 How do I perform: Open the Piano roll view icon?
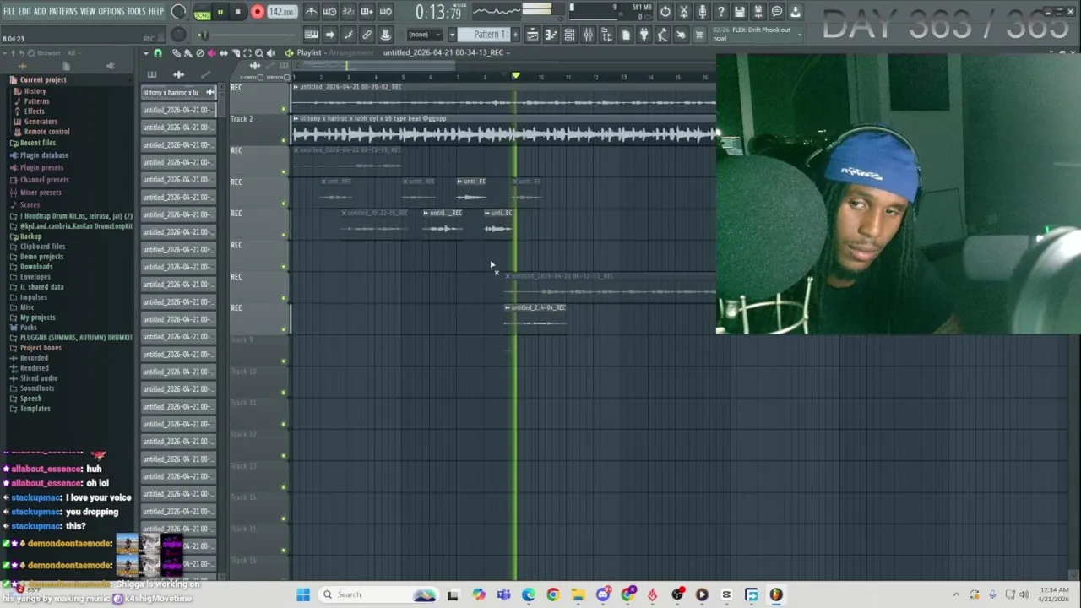pos(551,35)
